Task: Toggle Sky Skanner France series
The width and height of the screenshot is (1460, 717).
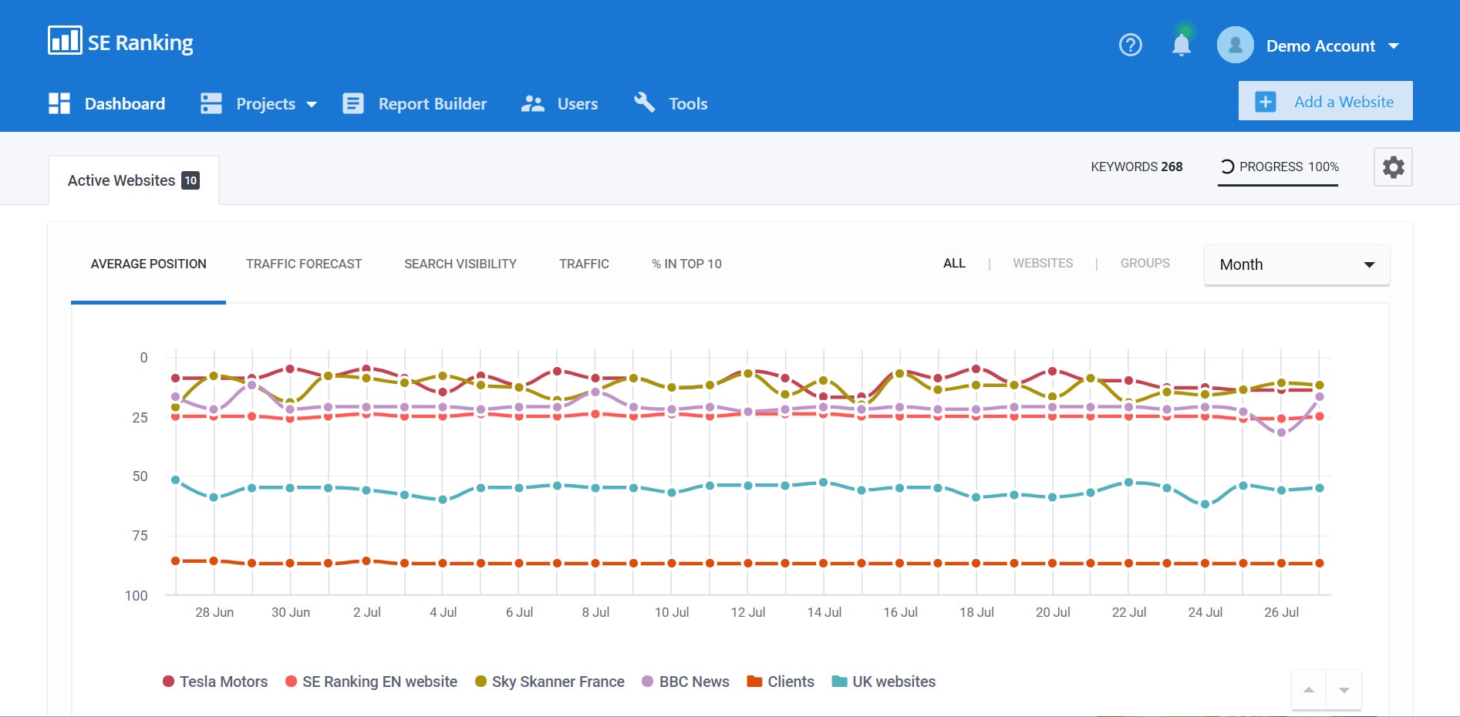Action: pos(550,682)
